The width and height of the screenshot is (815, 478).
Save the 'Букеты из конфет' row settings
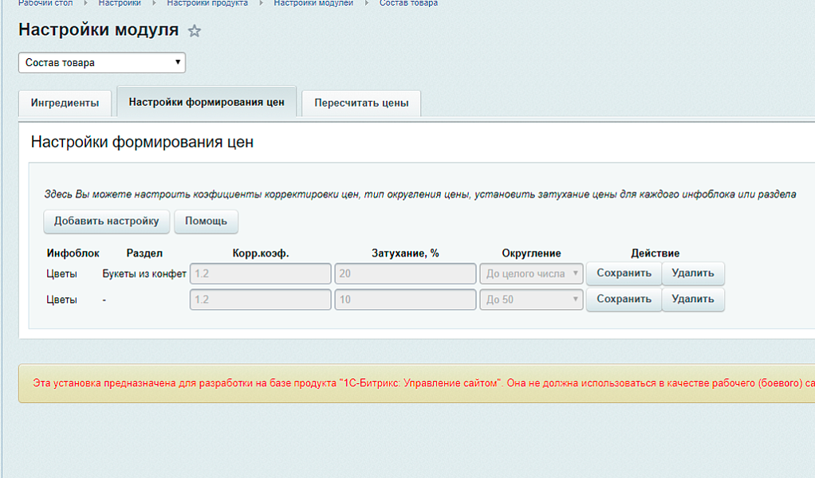coord(624,273)
